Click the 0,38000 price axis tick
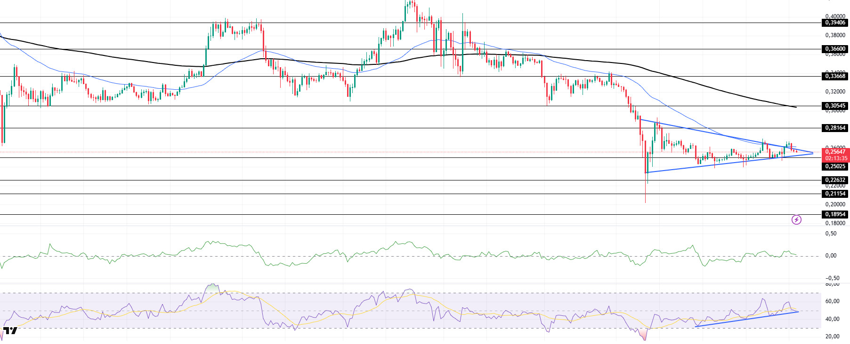This screenshot has width=850, height=344. (x=835, y=35)
